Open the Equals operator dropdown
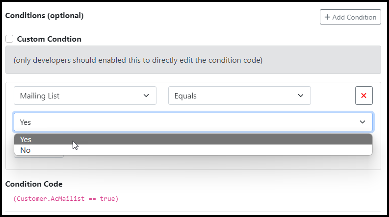Image resolution: width=389 pixels, height=217 pixels. pos(239,96)
